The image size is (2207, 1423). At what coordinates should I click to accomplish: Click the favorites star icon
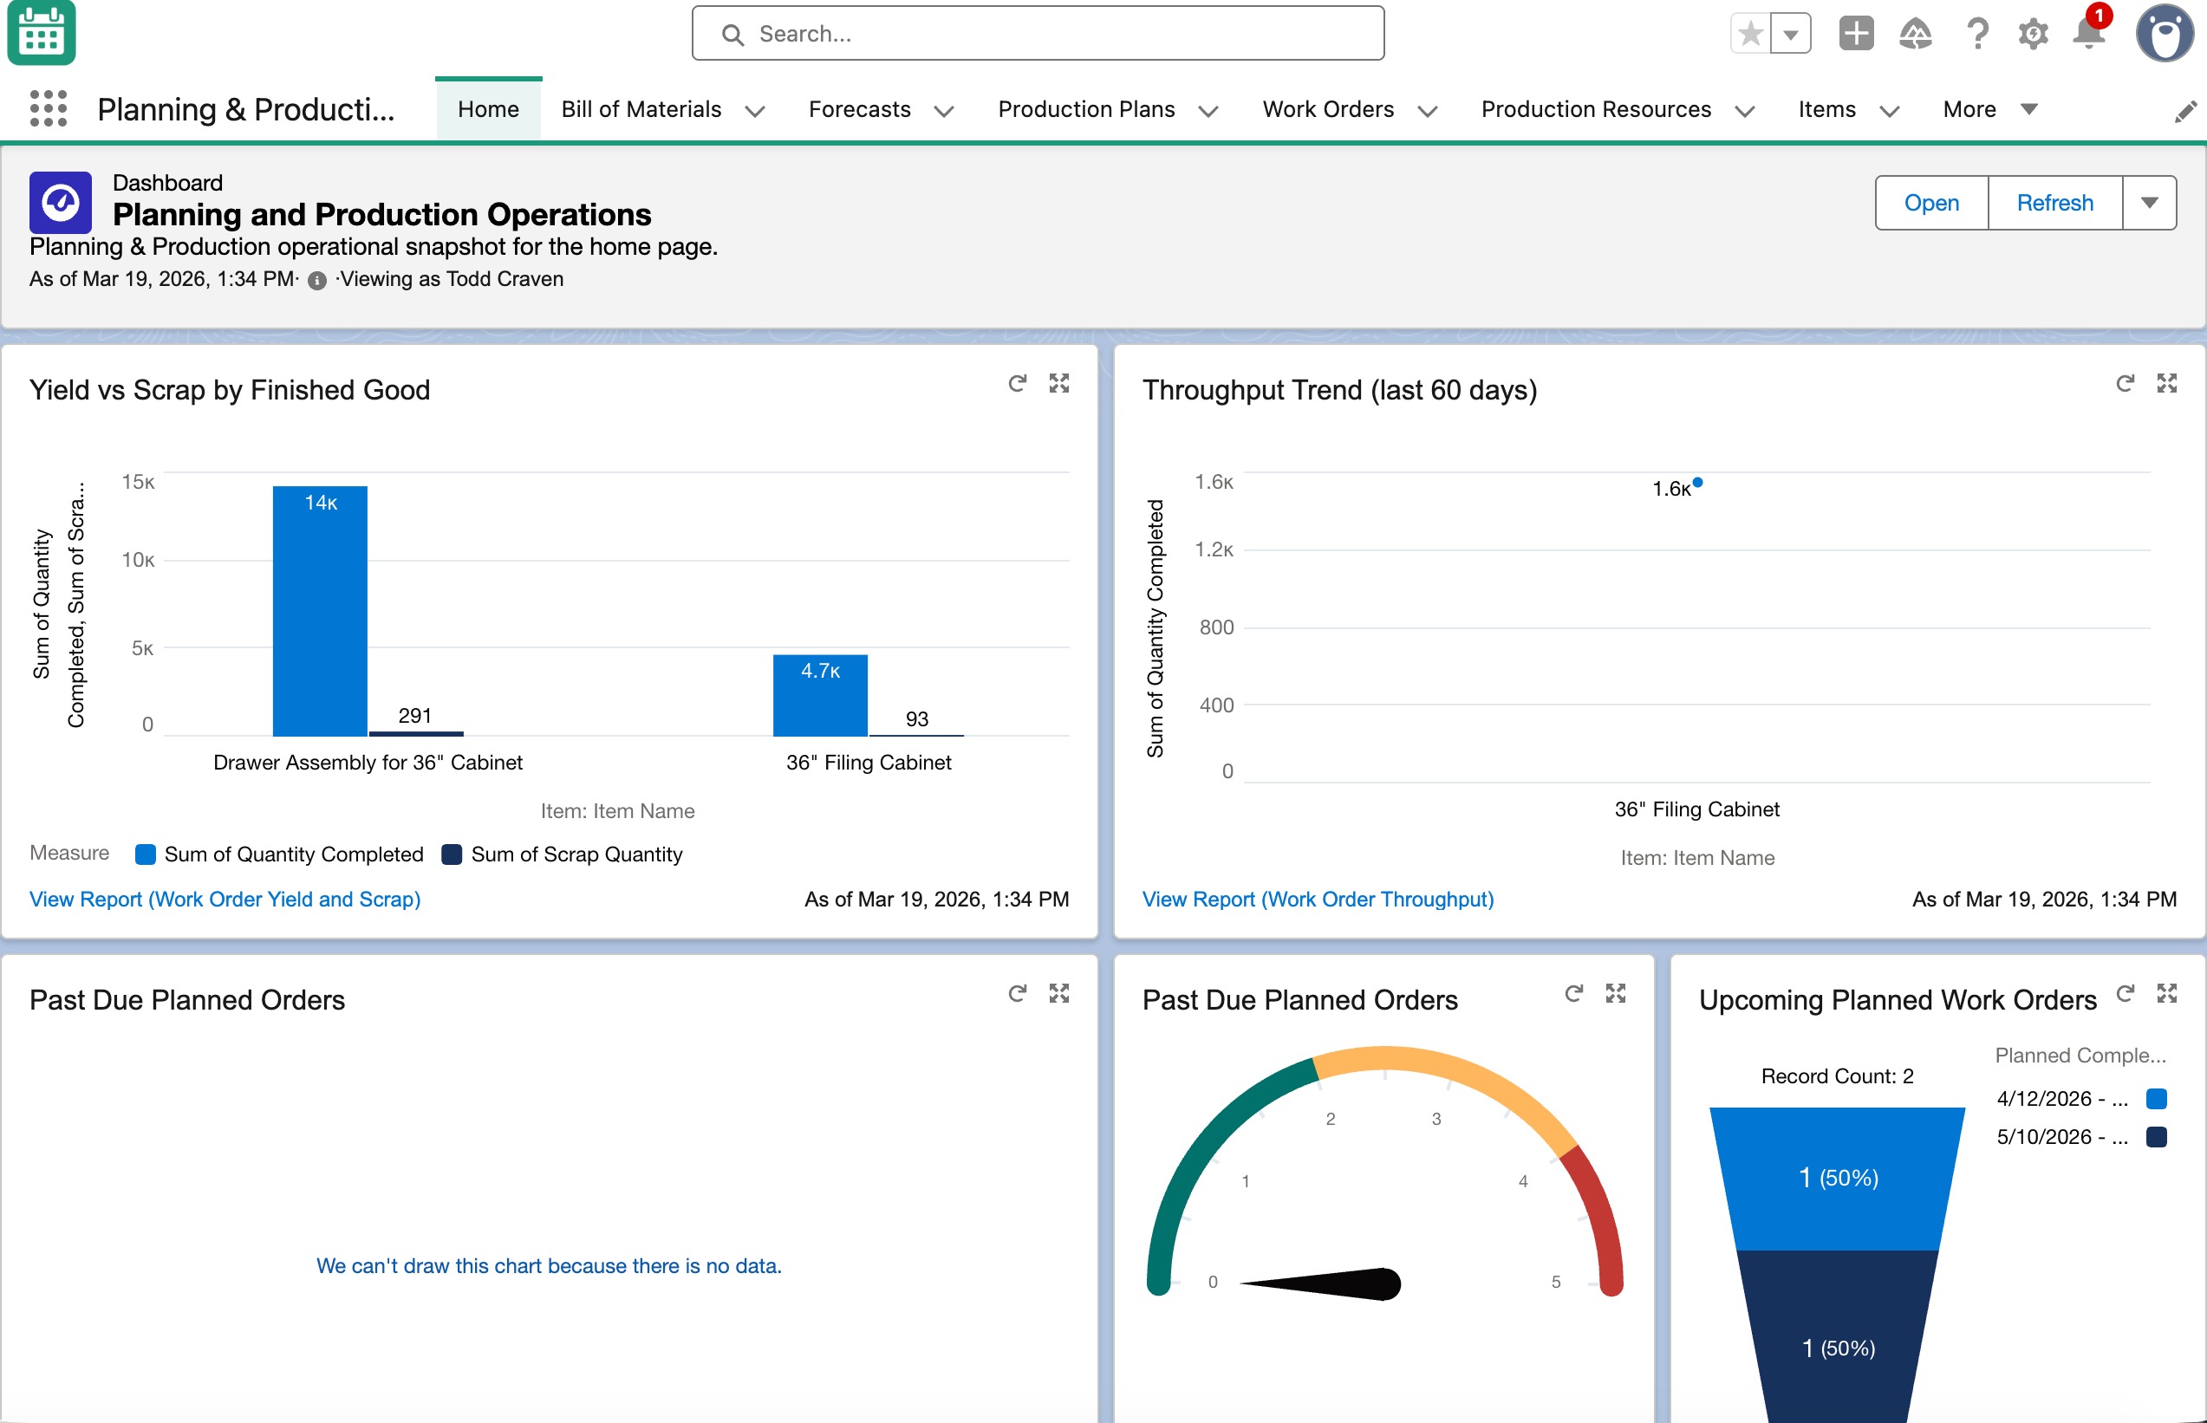1750,34
